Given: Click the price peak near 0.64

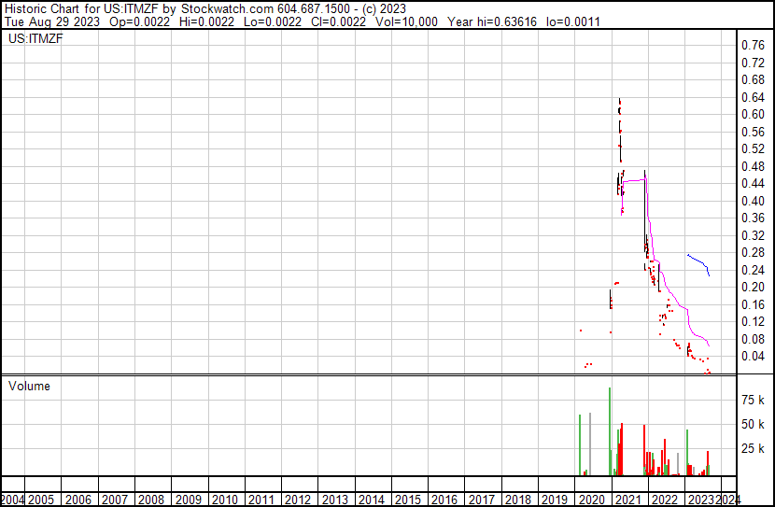Looking at the screenshot, I should click(619, 101).
